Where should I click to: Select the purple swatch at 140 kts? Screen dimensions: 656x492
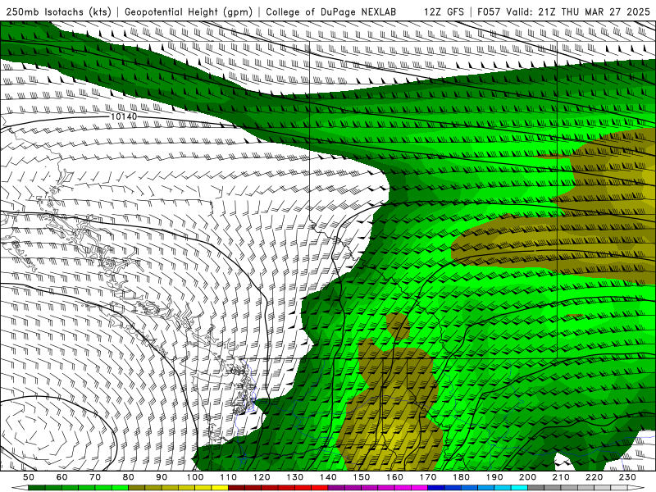(336, 487)
